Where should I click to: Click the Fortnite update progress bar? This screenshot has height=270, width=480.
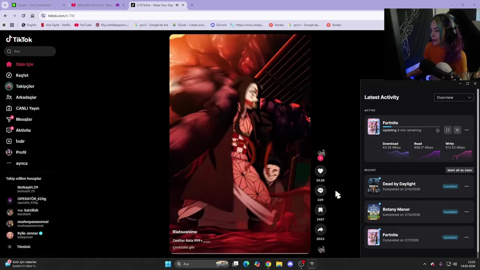(411, 127)
